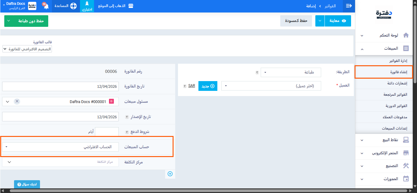
Task: Click حفظ كمسودة button
Action: pyautogui.click(x=296, y=21)
